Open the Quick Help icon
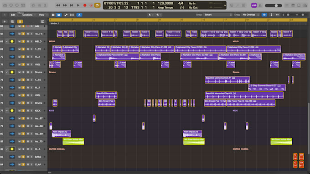Viewport: 310px width, 174px height. tap(17, 5)
